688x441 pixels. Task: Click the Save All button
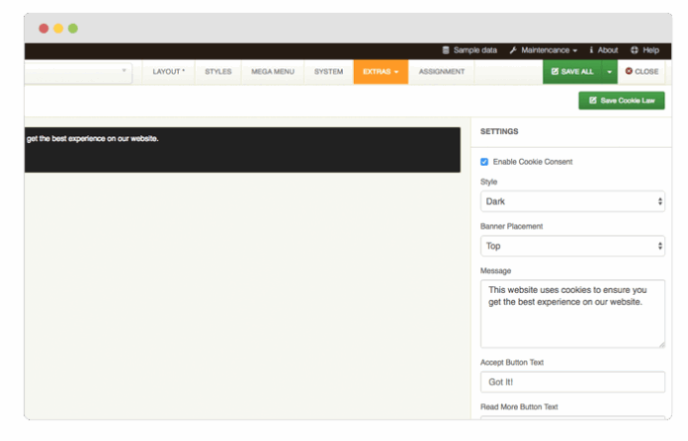tap(572, 72)
